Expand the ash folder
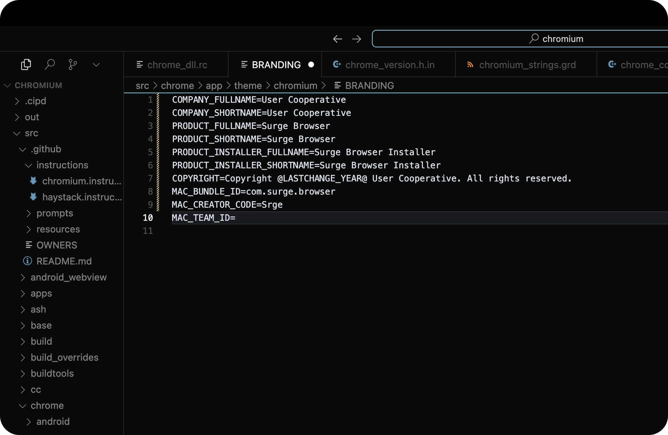The height and width of the screenshot is (435, 668). (x=62, y=309)
